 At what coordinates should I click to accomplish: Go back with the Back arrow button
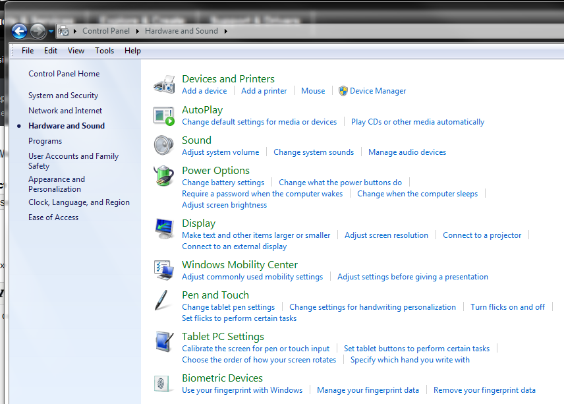tap(19, 31)
